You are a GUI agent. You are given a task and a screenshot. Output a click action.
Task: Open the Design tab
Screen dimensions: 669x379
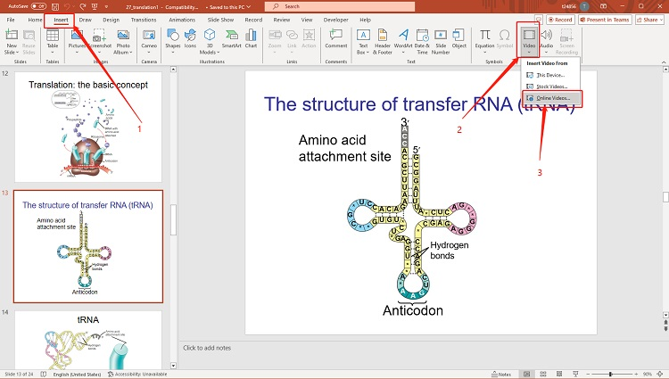click(111, 20)
